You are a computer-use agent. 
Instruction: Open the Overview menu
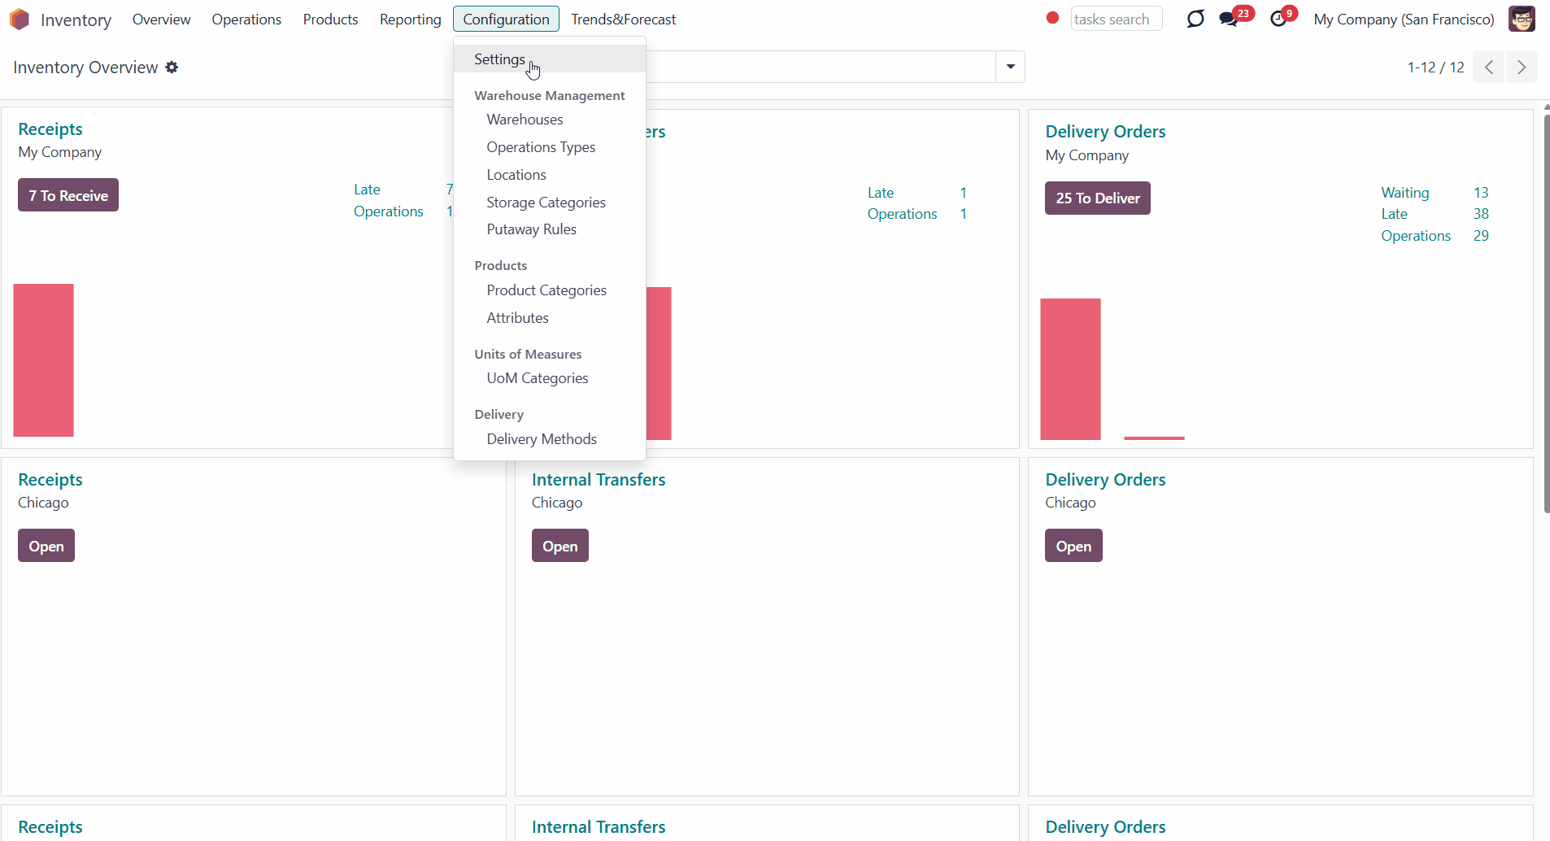(x=161, y=19)
